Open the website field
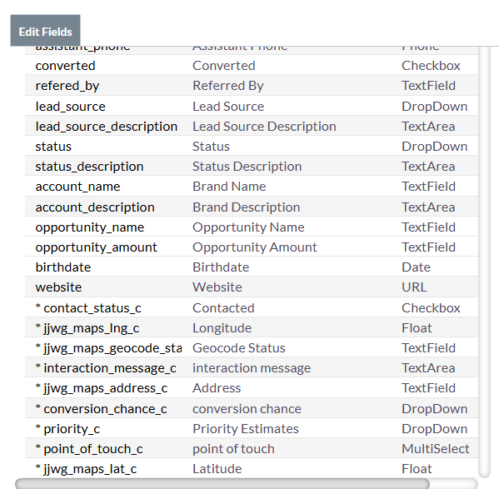Viewport: 499px width, 489px height. pyautogui.click(x=58, y=287)
